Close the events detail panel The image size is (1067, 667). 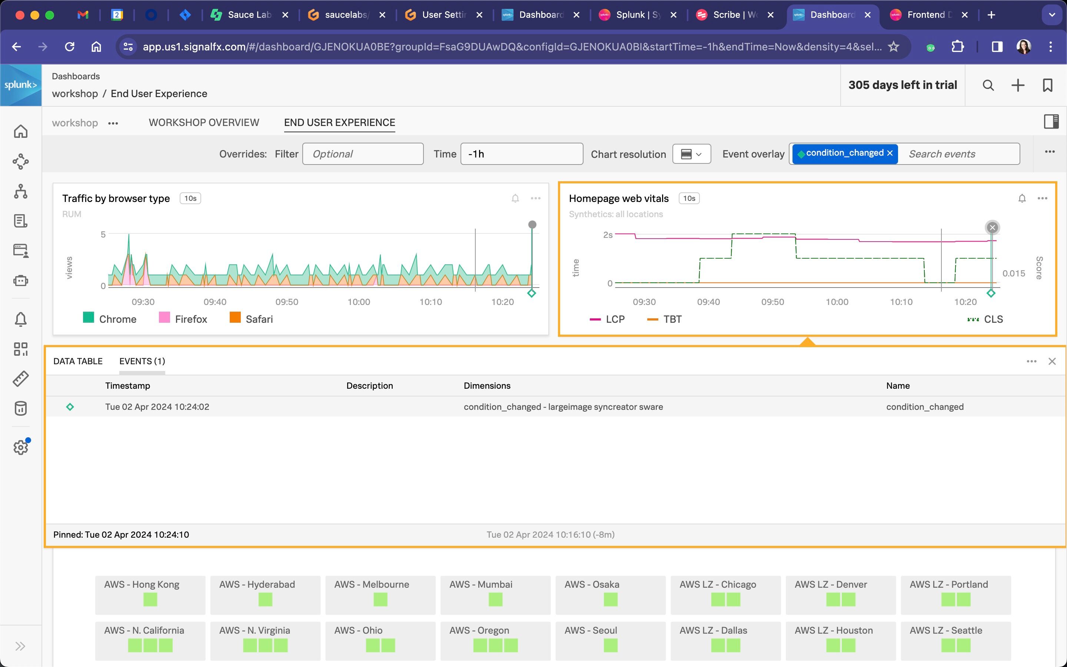coord(1052,361)
